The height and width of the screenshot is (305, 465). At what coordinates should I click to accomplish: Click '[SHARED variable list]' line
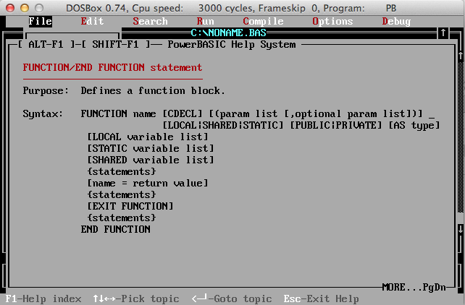click(151, 160)
